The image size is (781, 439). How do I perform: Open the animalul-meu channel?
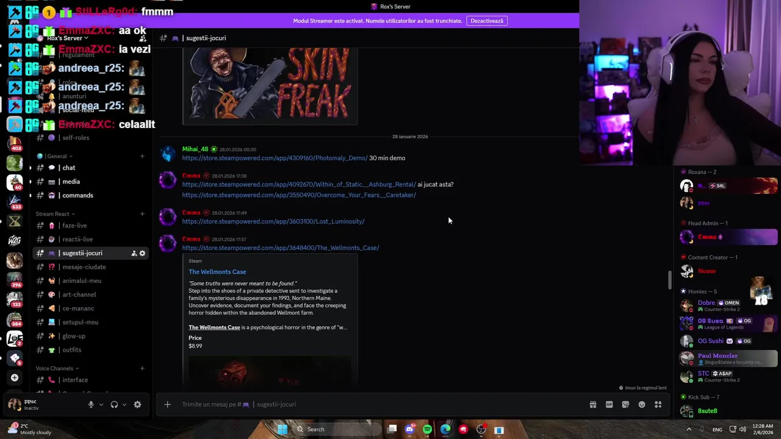[90, 281]
